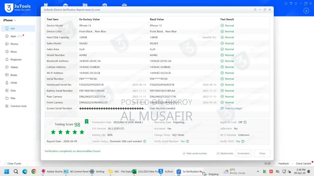Click help icon beside Apple ID Lock
This screenshot has height=176, width=314.
click(245, 122)
